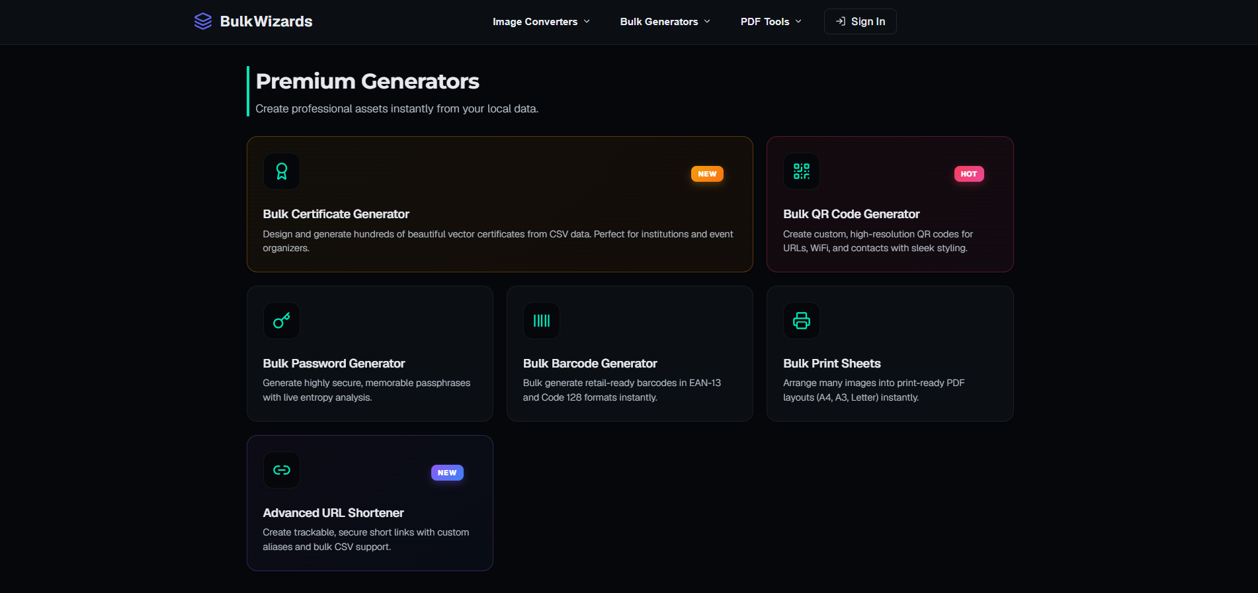Viewport: 1258px width, 593px height.
Task: Go to BulkWizards home via brand name
Action: point(266,21)
